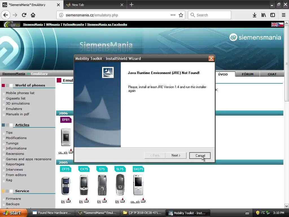Image resolution: width=289 pixels, height=217 pixels.
Task: Click cz, sk link under SXG75
Action: click(135, 202)
